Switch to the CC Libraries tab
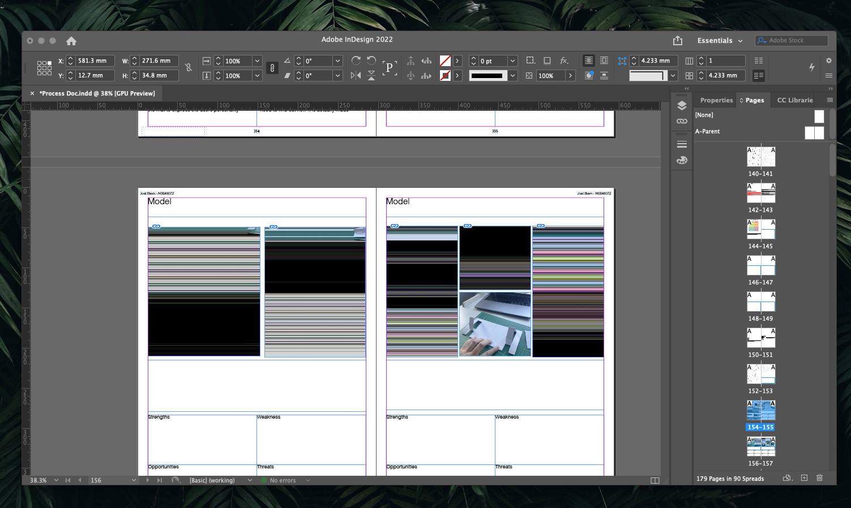The width and height of the screenshot is (851, 508). point(794,100)
